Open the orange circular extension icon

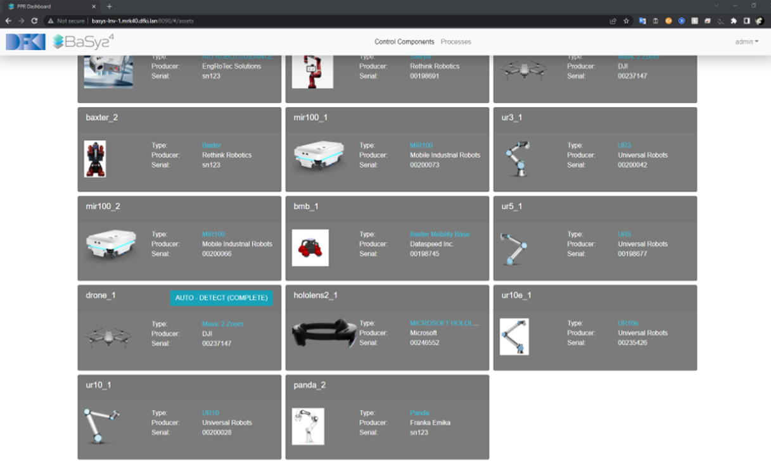668,21
